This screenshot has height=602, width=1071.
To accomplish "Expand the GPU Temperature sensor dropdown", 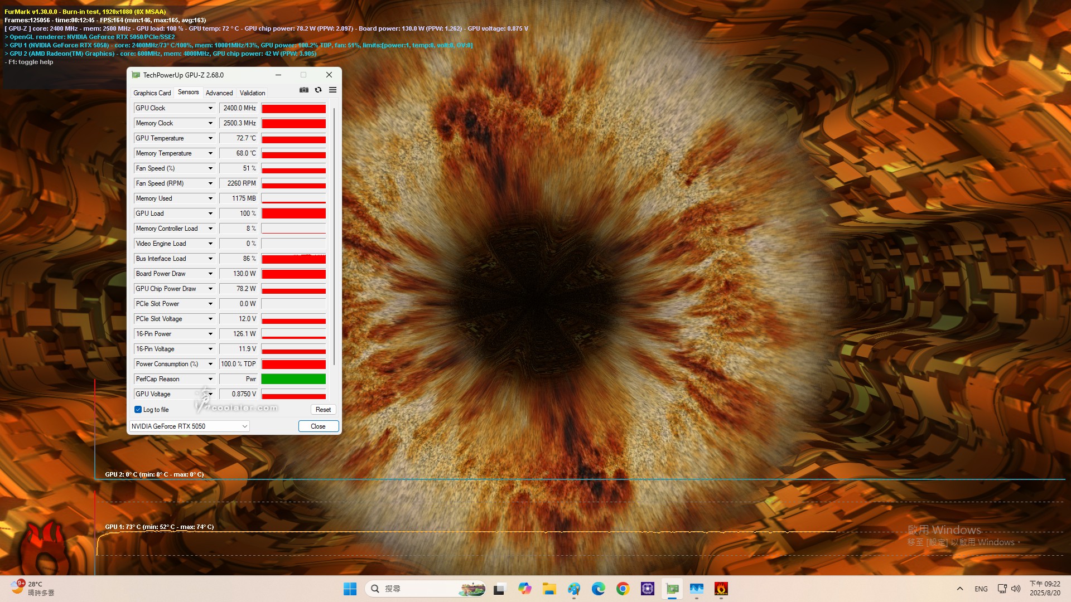I will [210, 138].
